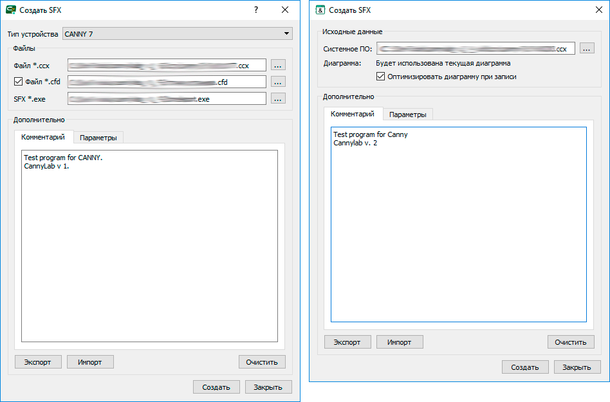Click the Файл *.cfd path field

point(167,82)
